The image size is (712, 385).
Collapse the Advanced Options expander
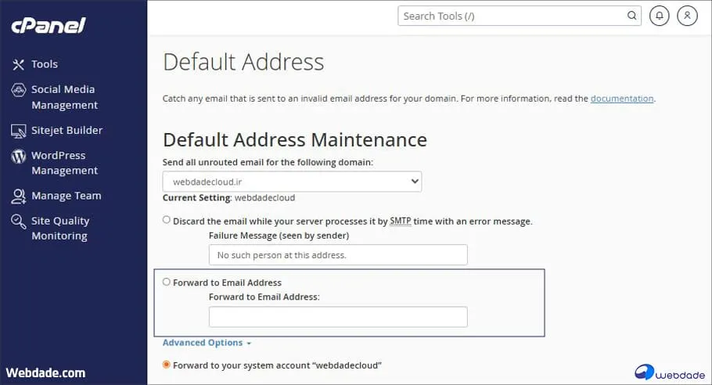pyautogui.click(x=207, y=343)
